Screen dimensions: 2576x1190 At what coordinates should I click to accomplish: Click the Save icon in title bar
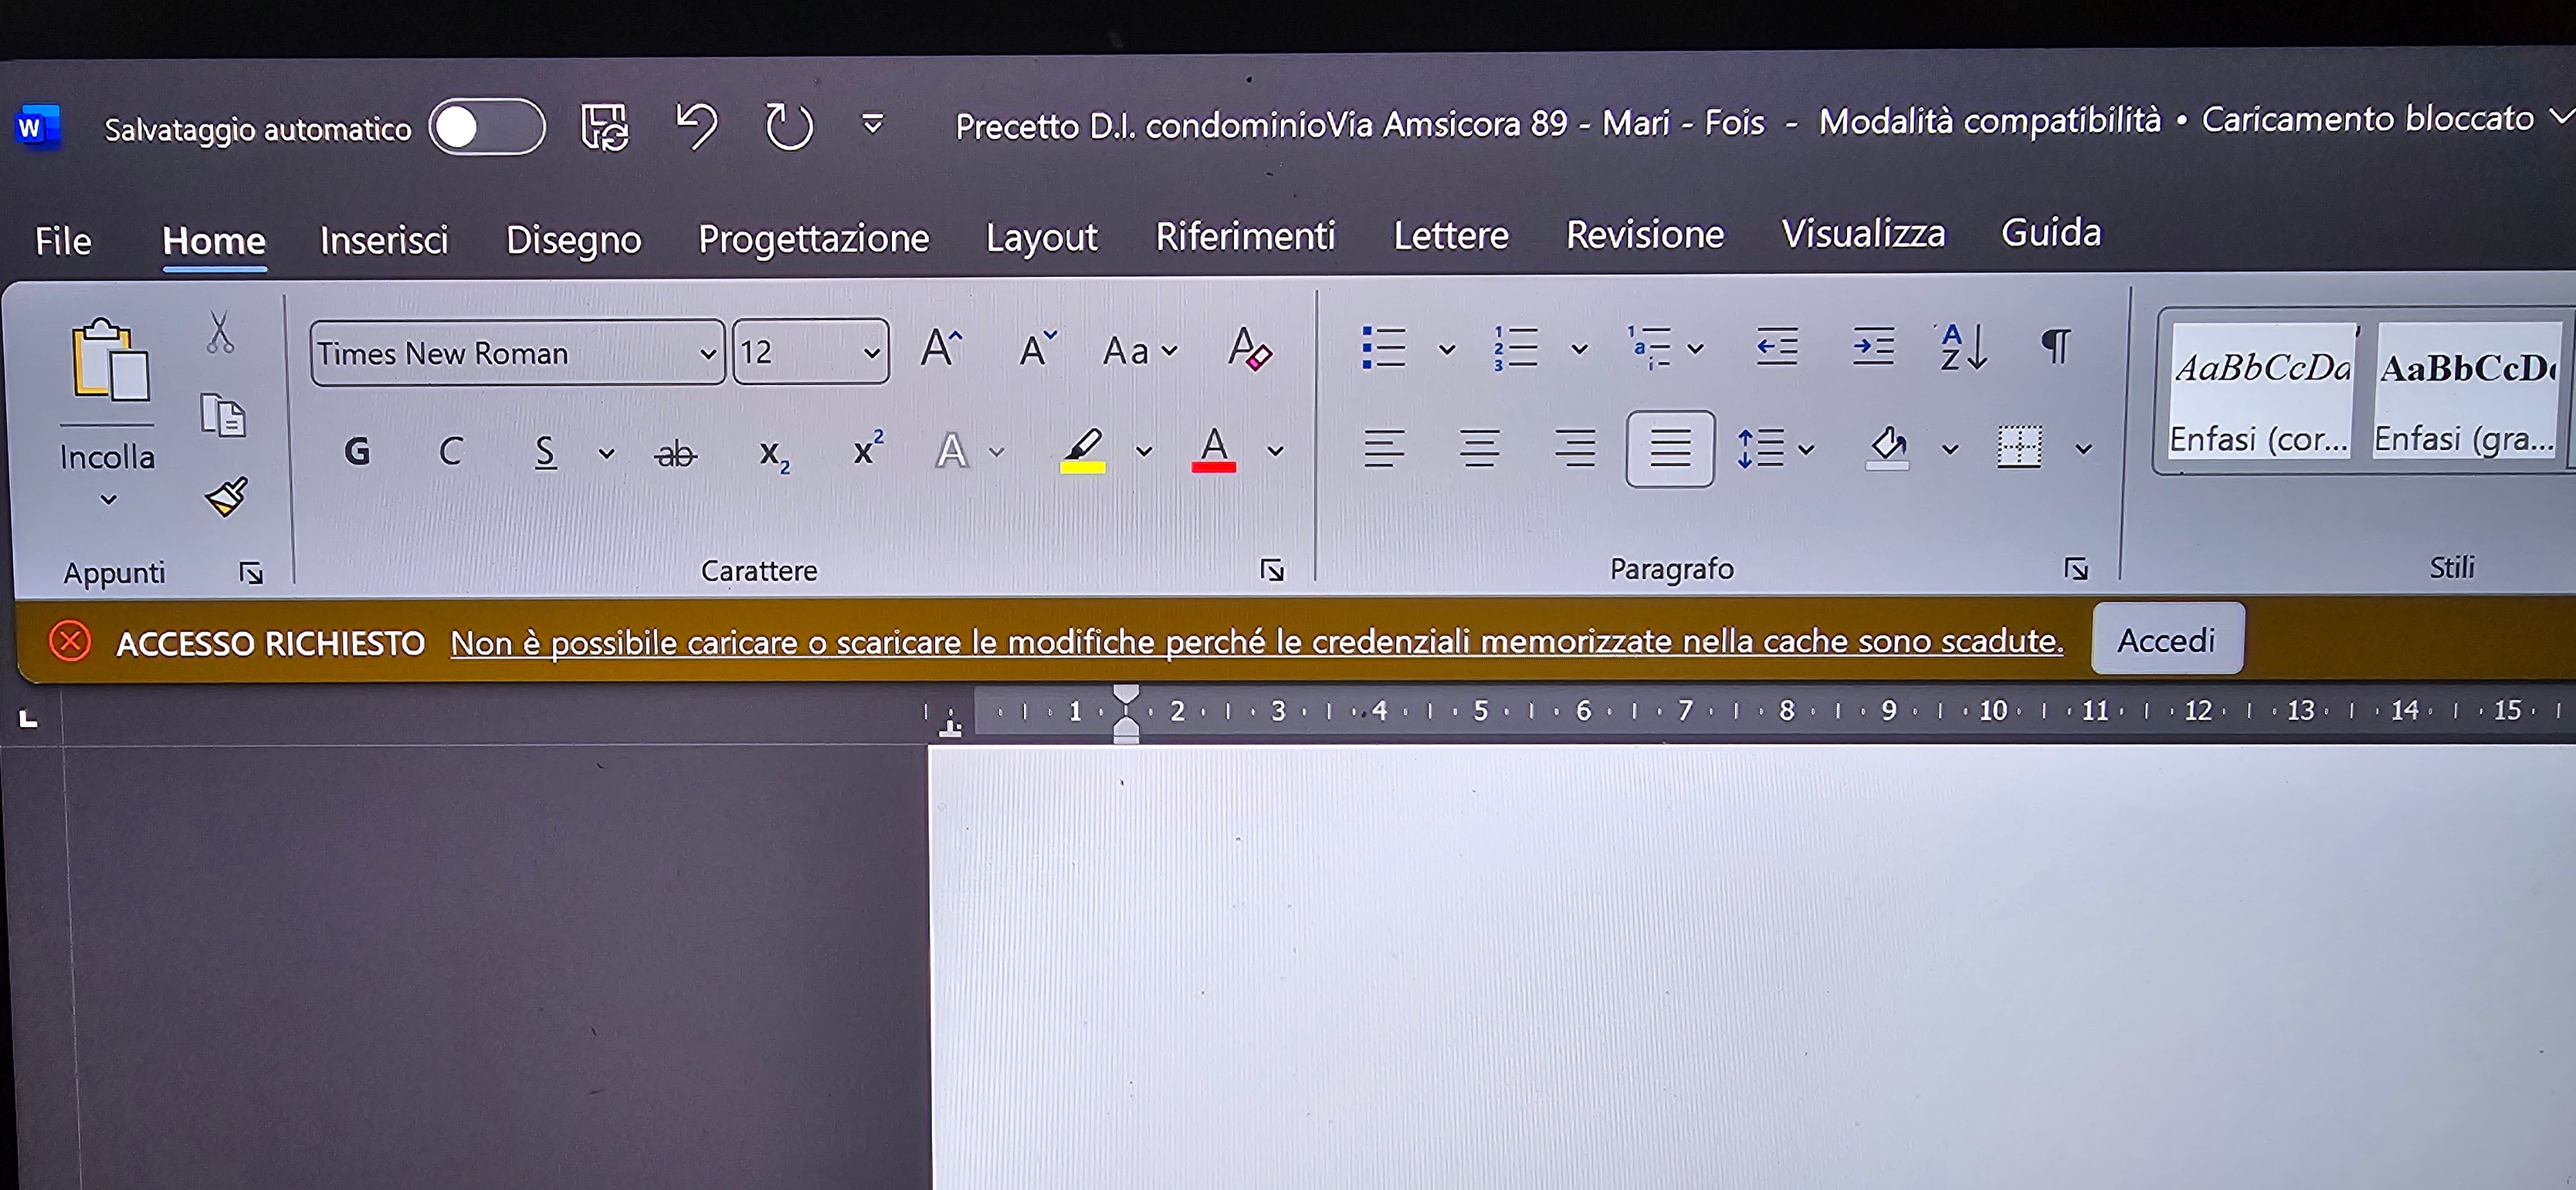point(604,127)
